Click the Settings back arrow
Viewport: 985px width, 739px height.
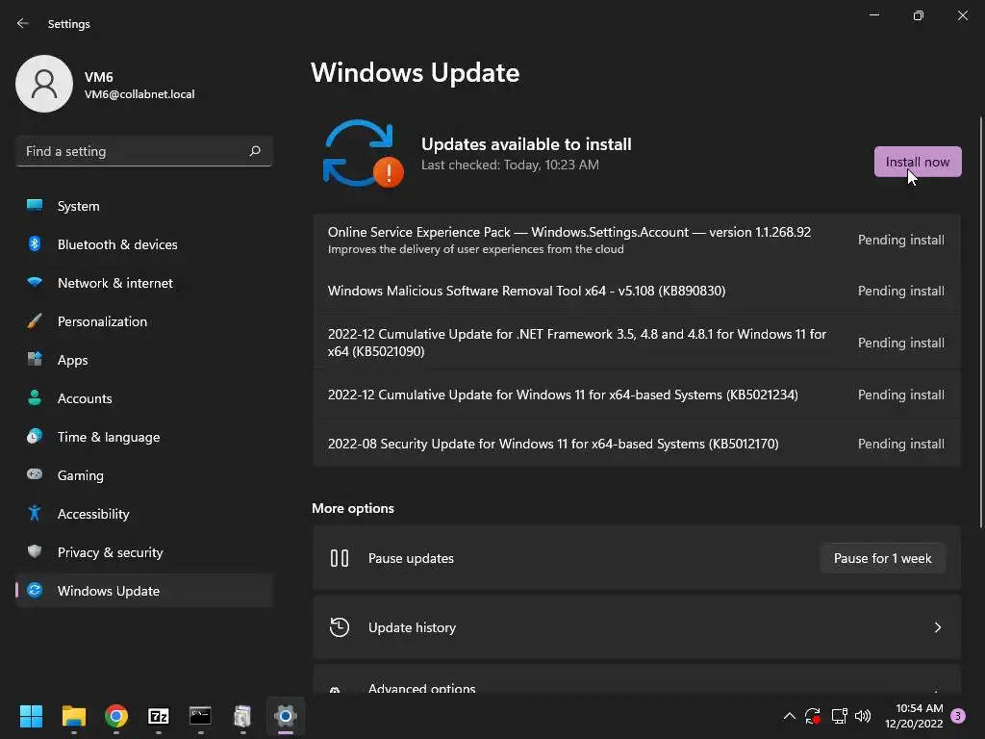[23, 23]
